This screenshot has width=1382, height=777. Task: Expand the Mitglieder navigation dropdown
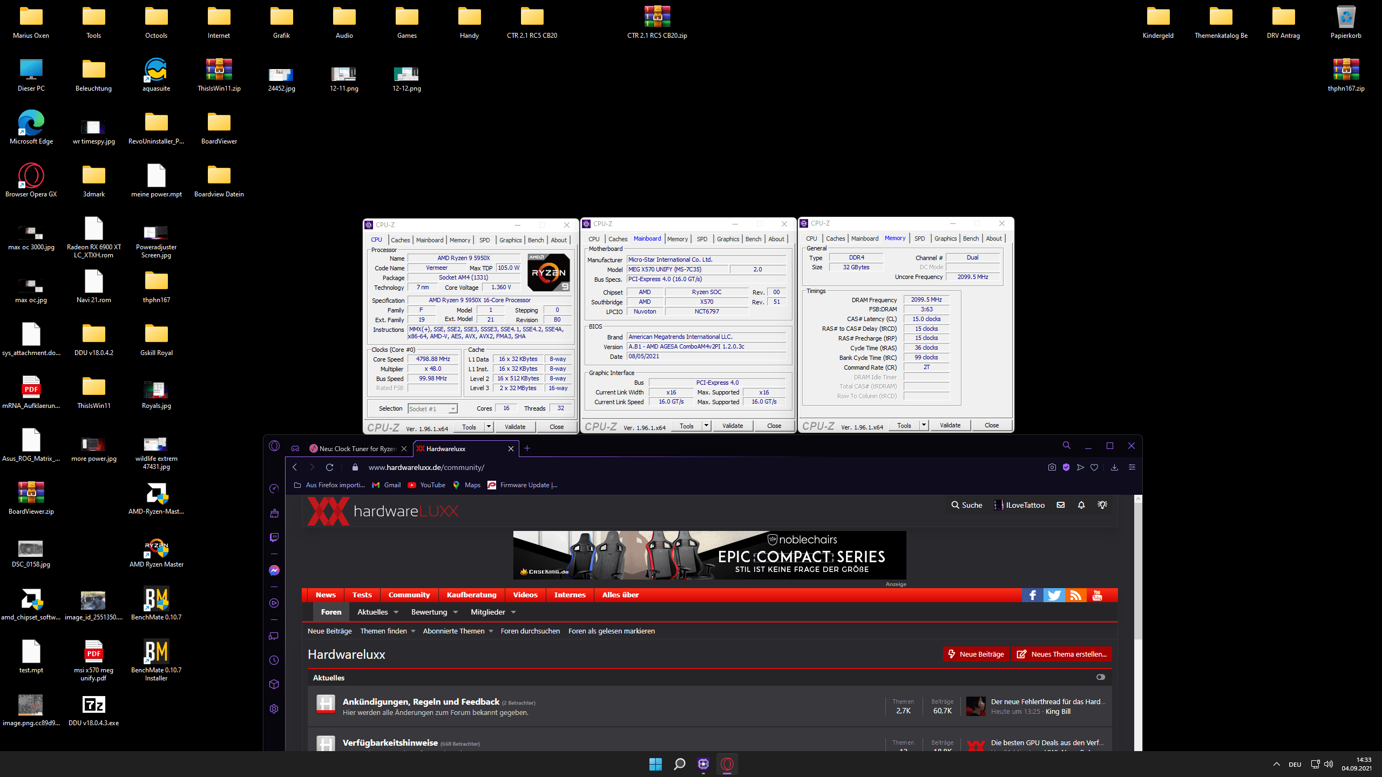[513, 612]
